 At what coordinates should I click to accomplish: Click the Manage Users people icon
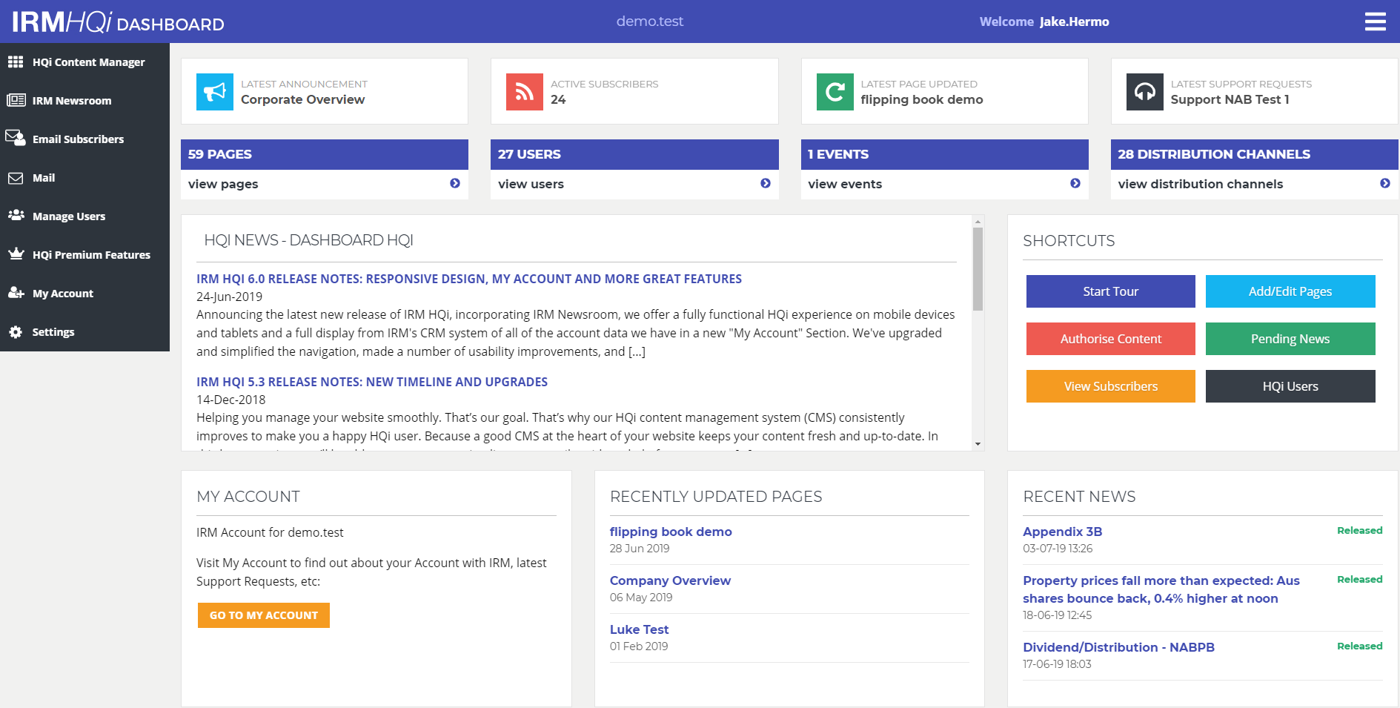click(16, 216)
